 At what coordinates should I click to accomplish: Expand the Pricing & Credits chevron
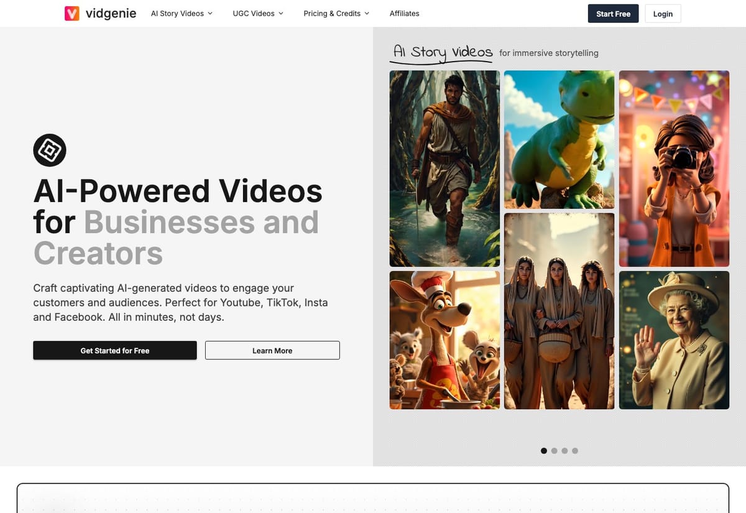(367, 13)
